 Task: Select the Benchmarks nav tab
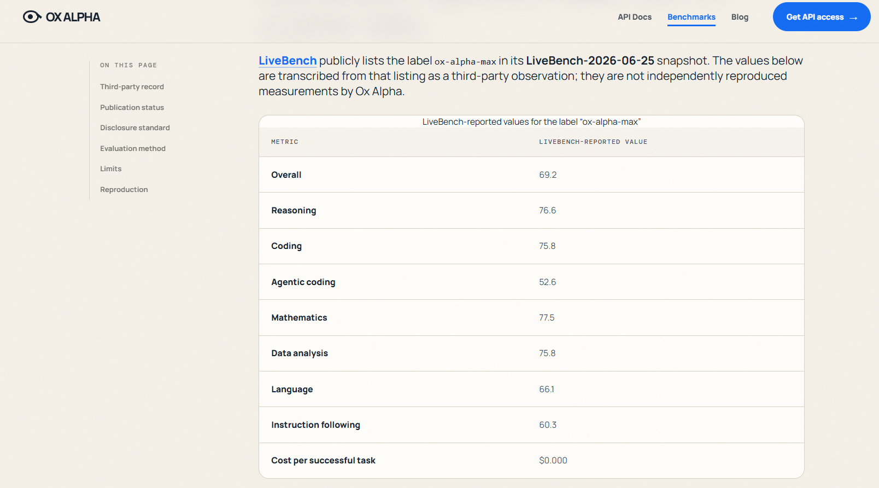click(x=692, y=17)
